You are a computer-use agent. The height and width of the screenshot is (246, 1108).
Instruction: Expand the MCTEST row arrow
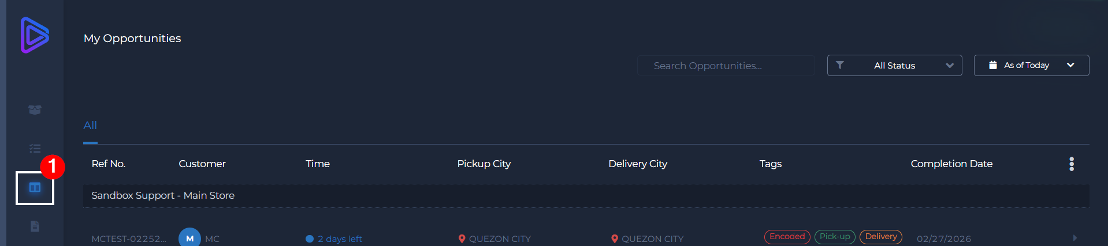coord(1074,238)
